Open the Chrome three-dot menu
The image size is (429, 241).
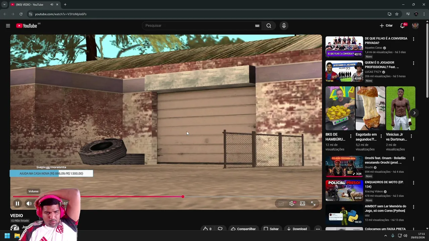tap(424, 14)
